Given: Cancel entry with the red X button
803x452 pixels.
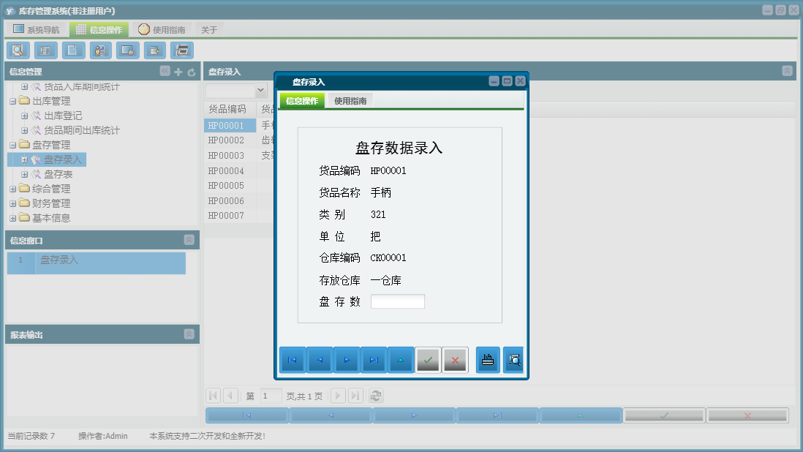Looking at the screenshot, I should [x=455, y=359].
